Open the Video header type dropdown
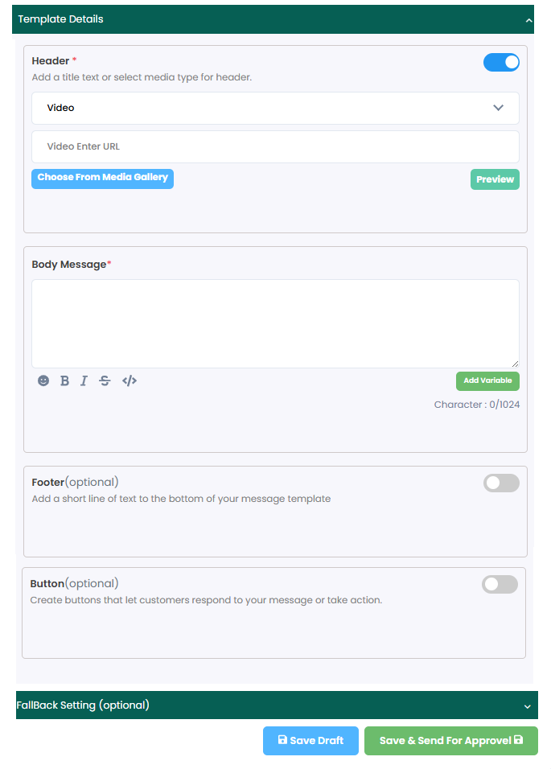 point(275,108)
